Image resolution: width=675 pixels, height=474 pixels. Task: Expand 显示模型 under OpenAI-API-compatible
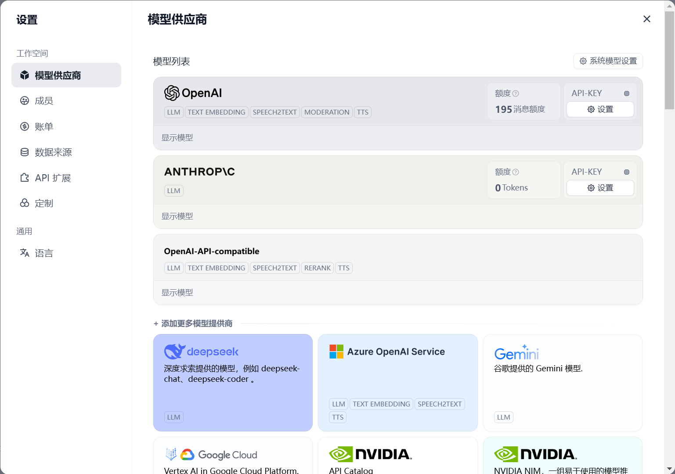click(x=177, y=293)
